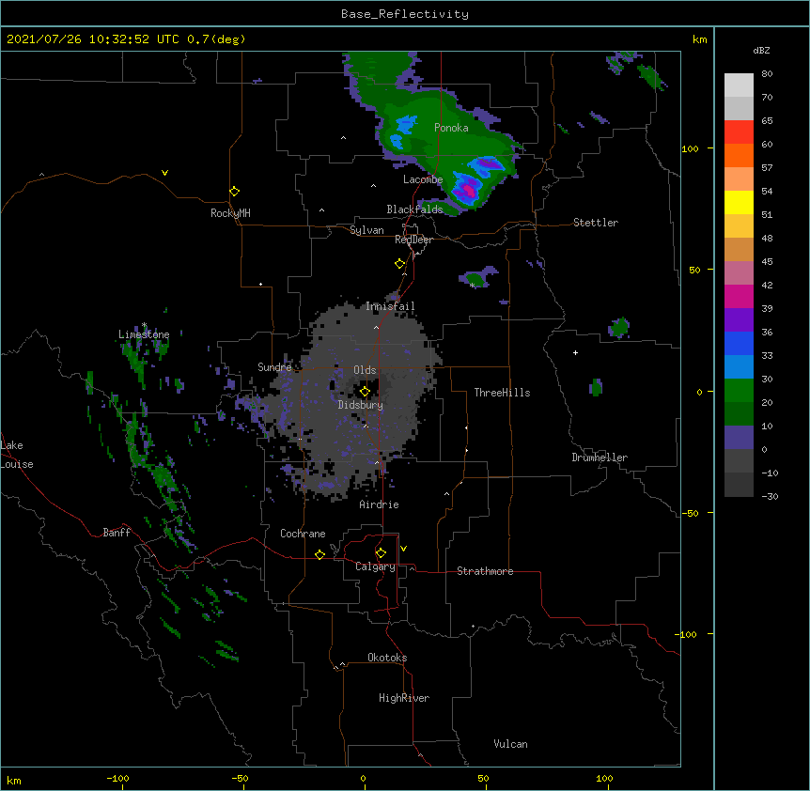Click the magenta swatch beside 42 in legend
The image size is (810, 791).
pos(739,296)
